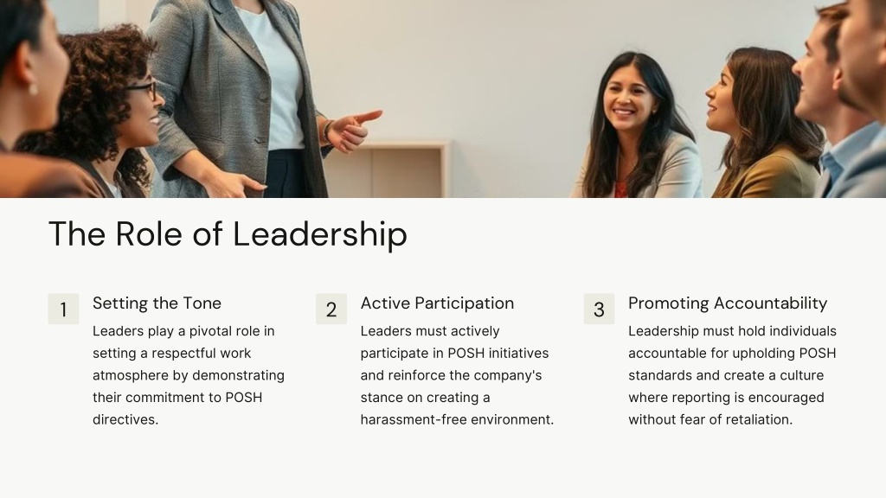Click the Promoting Accountability heading
Screen dimensions: 886x498
(x=728, y=303)
